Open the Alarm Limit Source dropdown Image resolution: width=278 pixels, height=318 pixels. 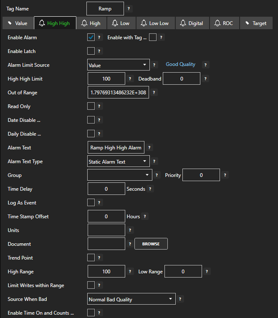[119, 65]
